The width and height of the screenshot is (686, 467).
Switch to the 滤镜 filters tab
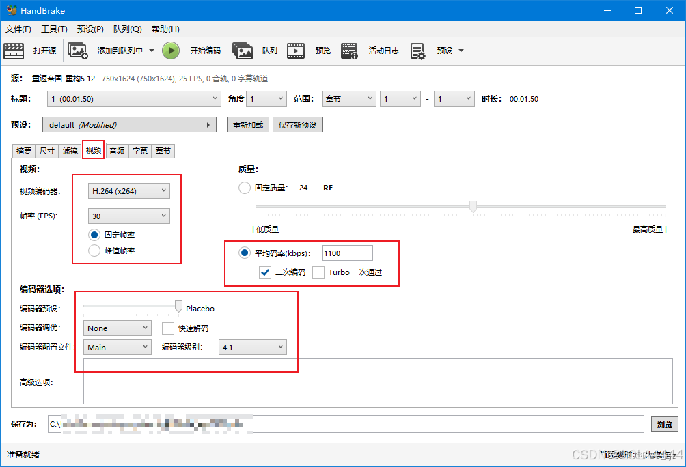(70, 151)
